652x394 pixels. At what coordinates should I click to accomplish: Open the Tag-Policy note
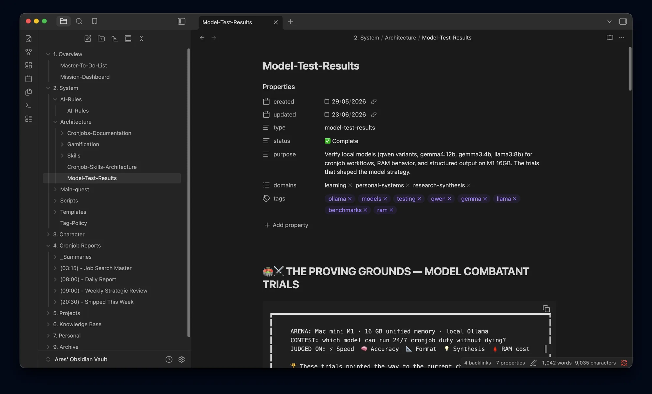pyautogui.click(x=73, y=223)
